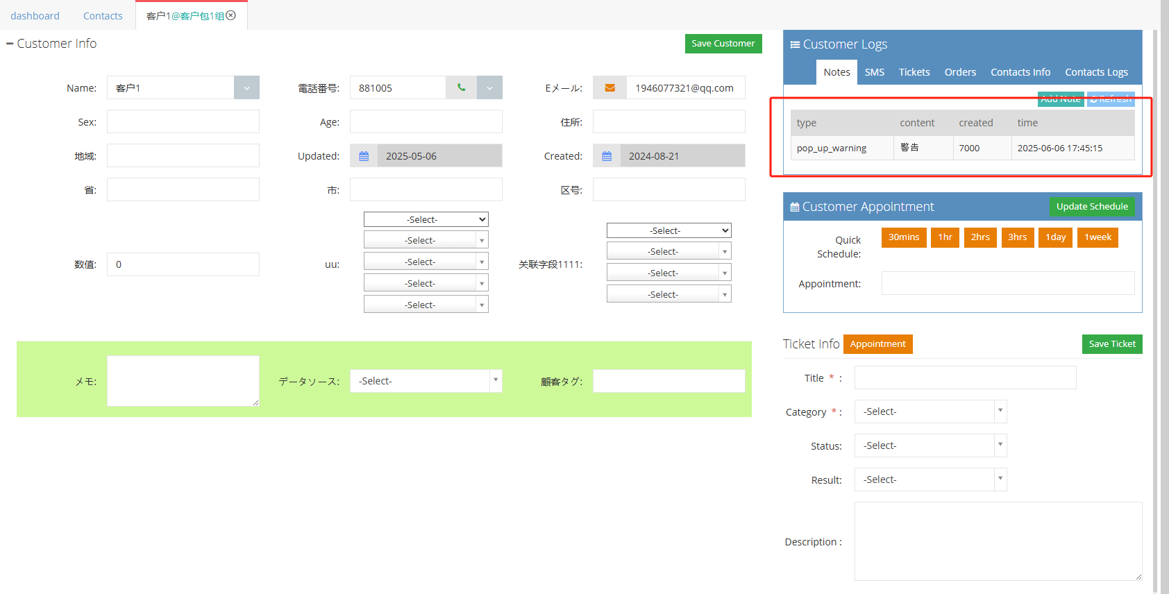1169x594 pixels.
Task: Select the Notes log tab
Action: (x=836, y=72)
